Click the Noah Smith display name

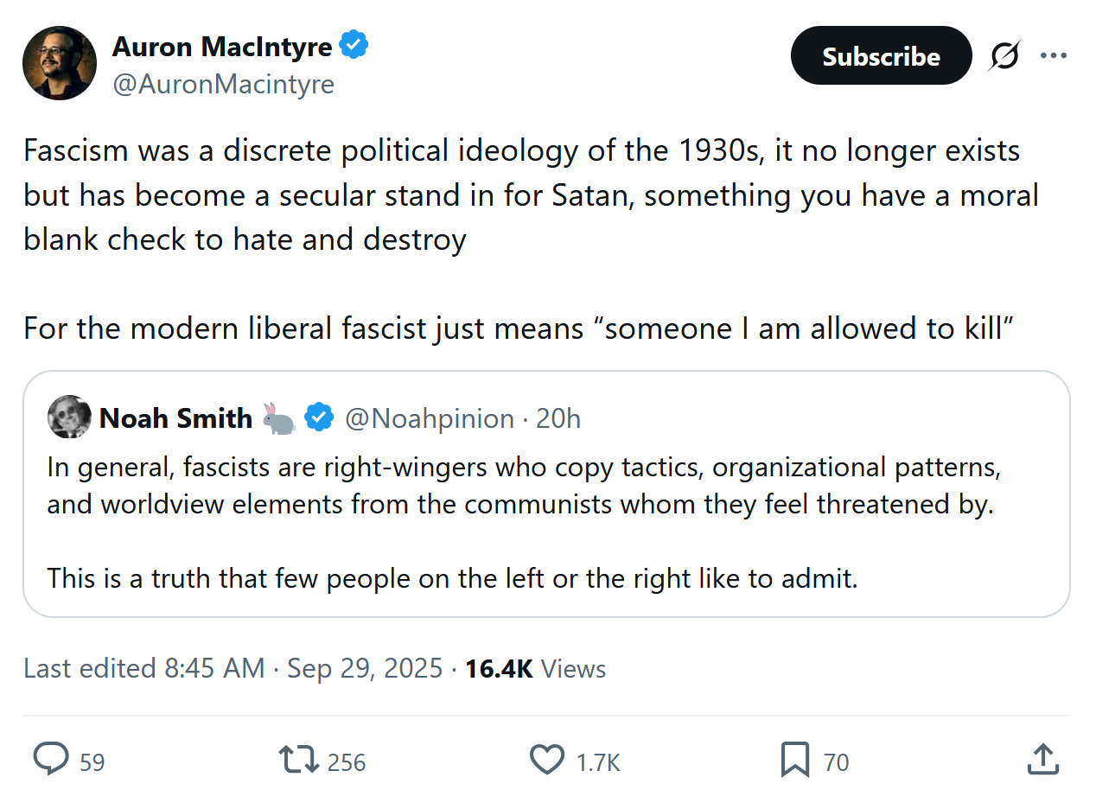[x=175, y=418]
